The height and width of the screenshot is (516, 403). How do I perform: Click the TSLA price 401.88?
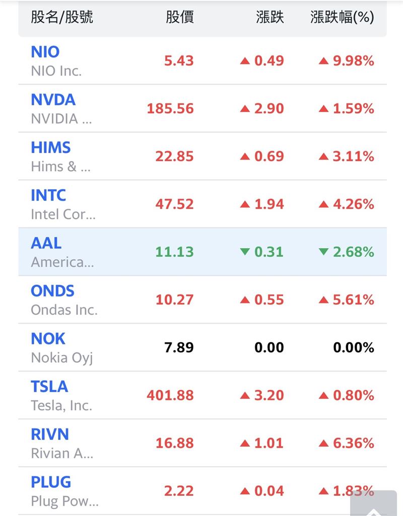170,396
